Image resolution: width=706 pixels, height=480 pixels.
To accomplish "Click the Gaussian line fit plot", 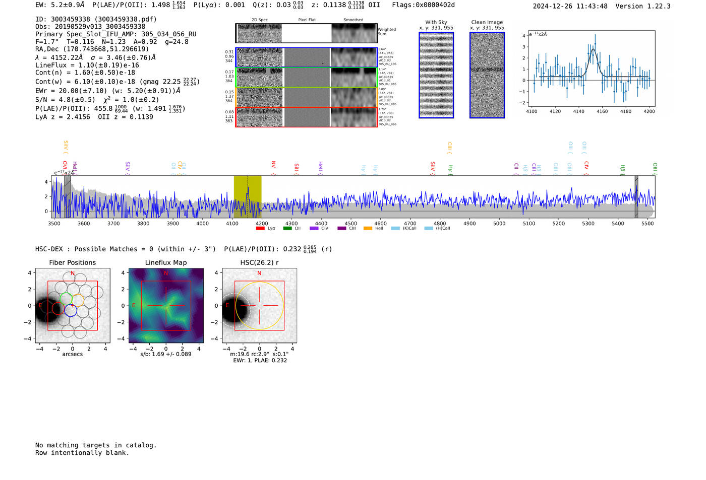I will tap(591, 68).
